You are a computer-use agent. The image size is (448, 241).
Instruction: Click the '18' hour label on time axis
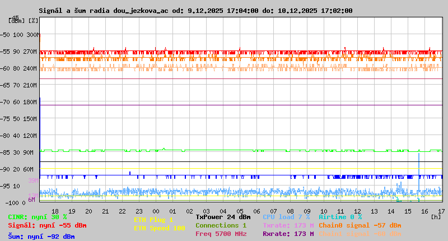pyautogui.click(x=55, y=211)
